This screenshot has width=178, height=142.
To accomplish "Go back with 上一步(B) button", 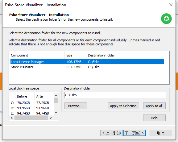I will point(111,133).
